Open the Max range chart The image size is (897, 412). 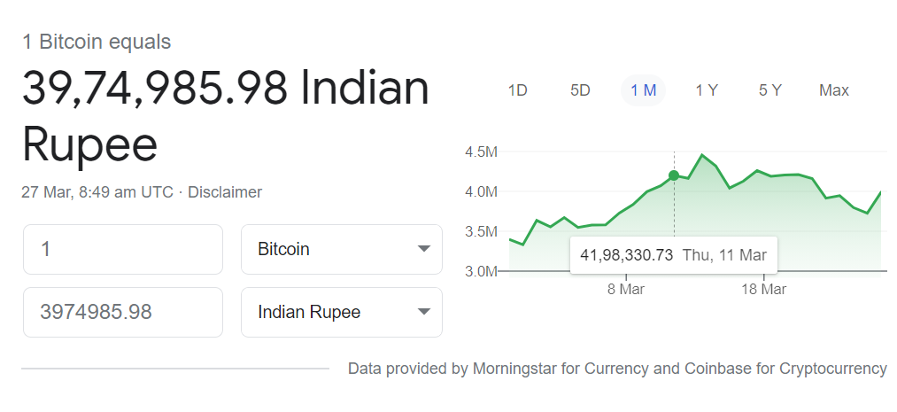click(834, 90)
